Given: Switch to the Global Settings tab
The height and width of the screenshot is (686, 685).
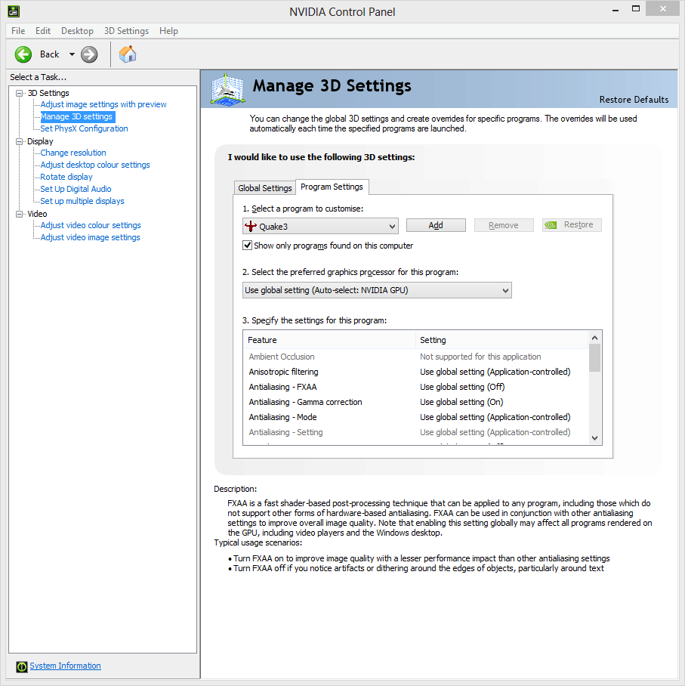Looking at the screenshot, I should click(x=264, y=188).
